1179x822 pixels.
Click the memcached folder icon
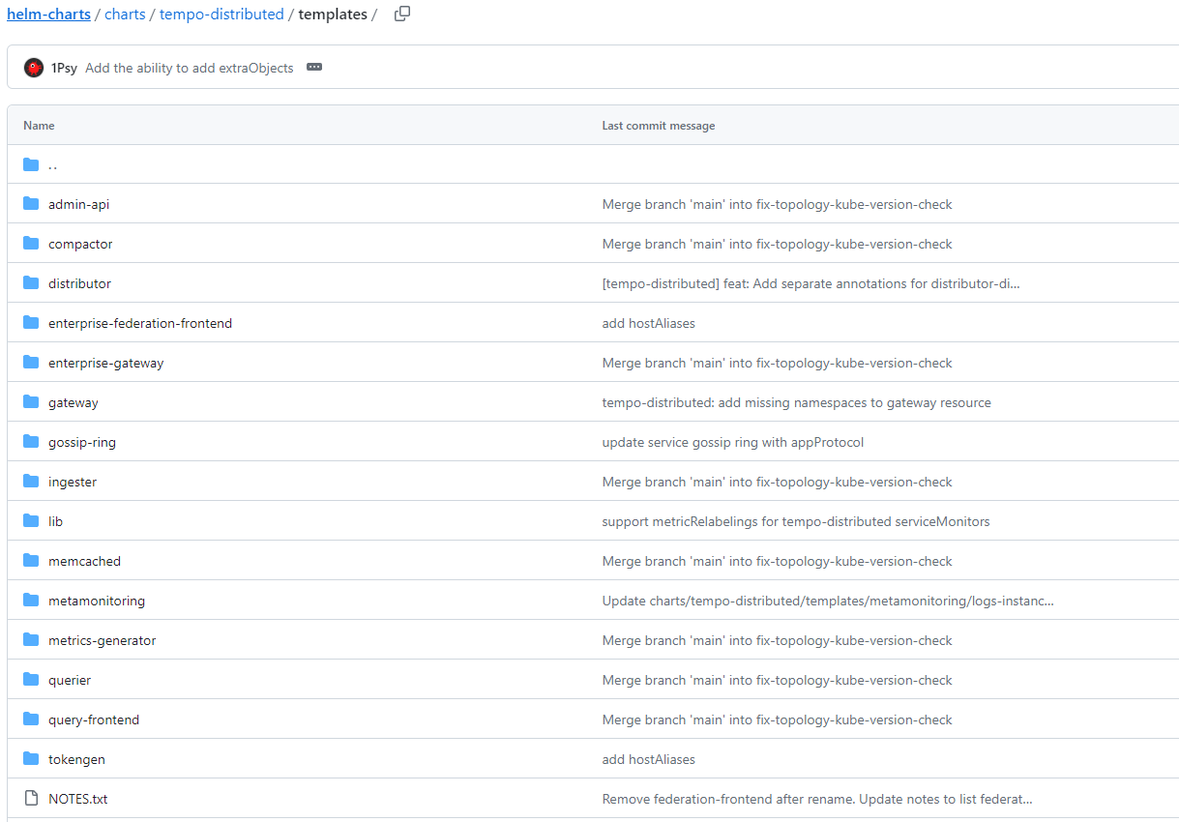click(31, 561)
